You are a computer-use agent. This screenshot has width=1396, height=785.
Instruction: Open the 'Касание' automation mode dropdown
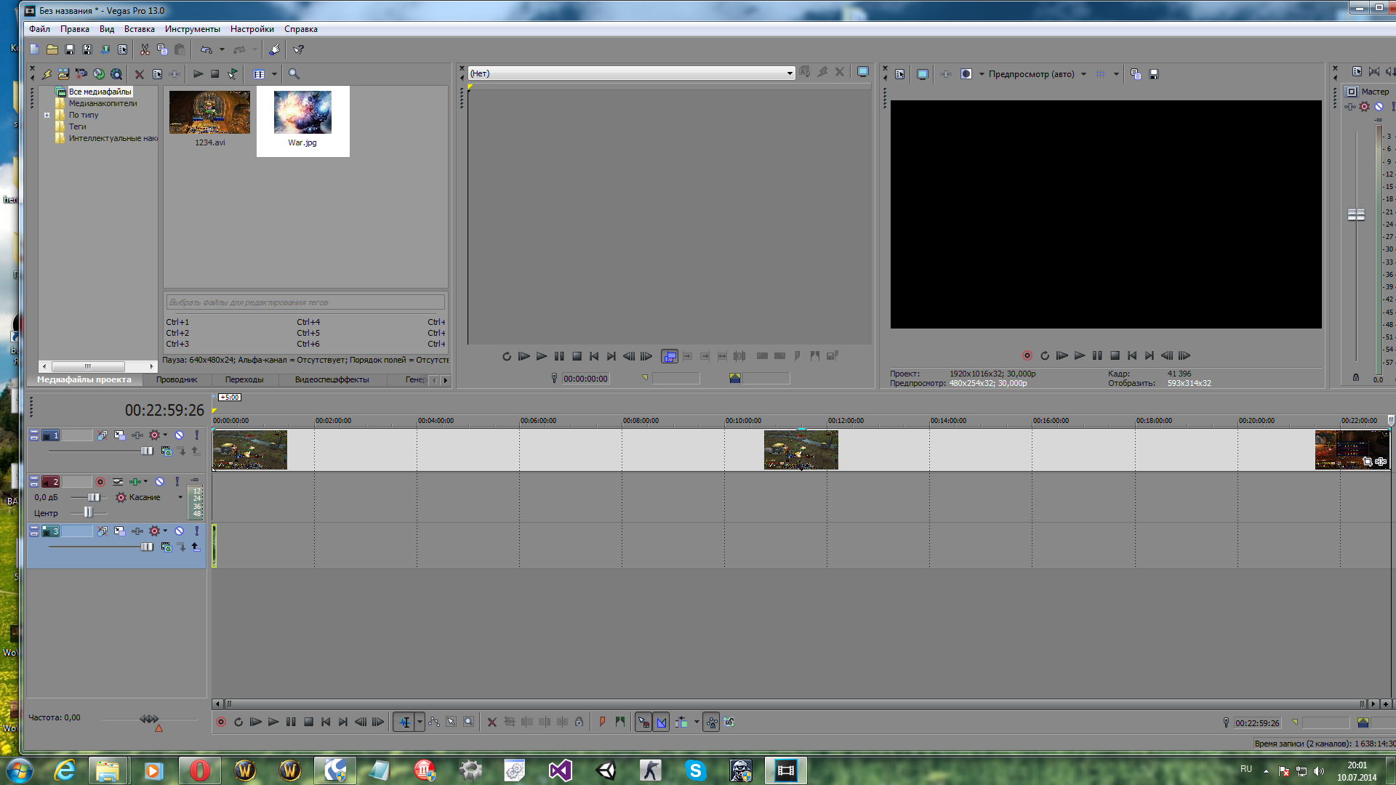[180, 497]
